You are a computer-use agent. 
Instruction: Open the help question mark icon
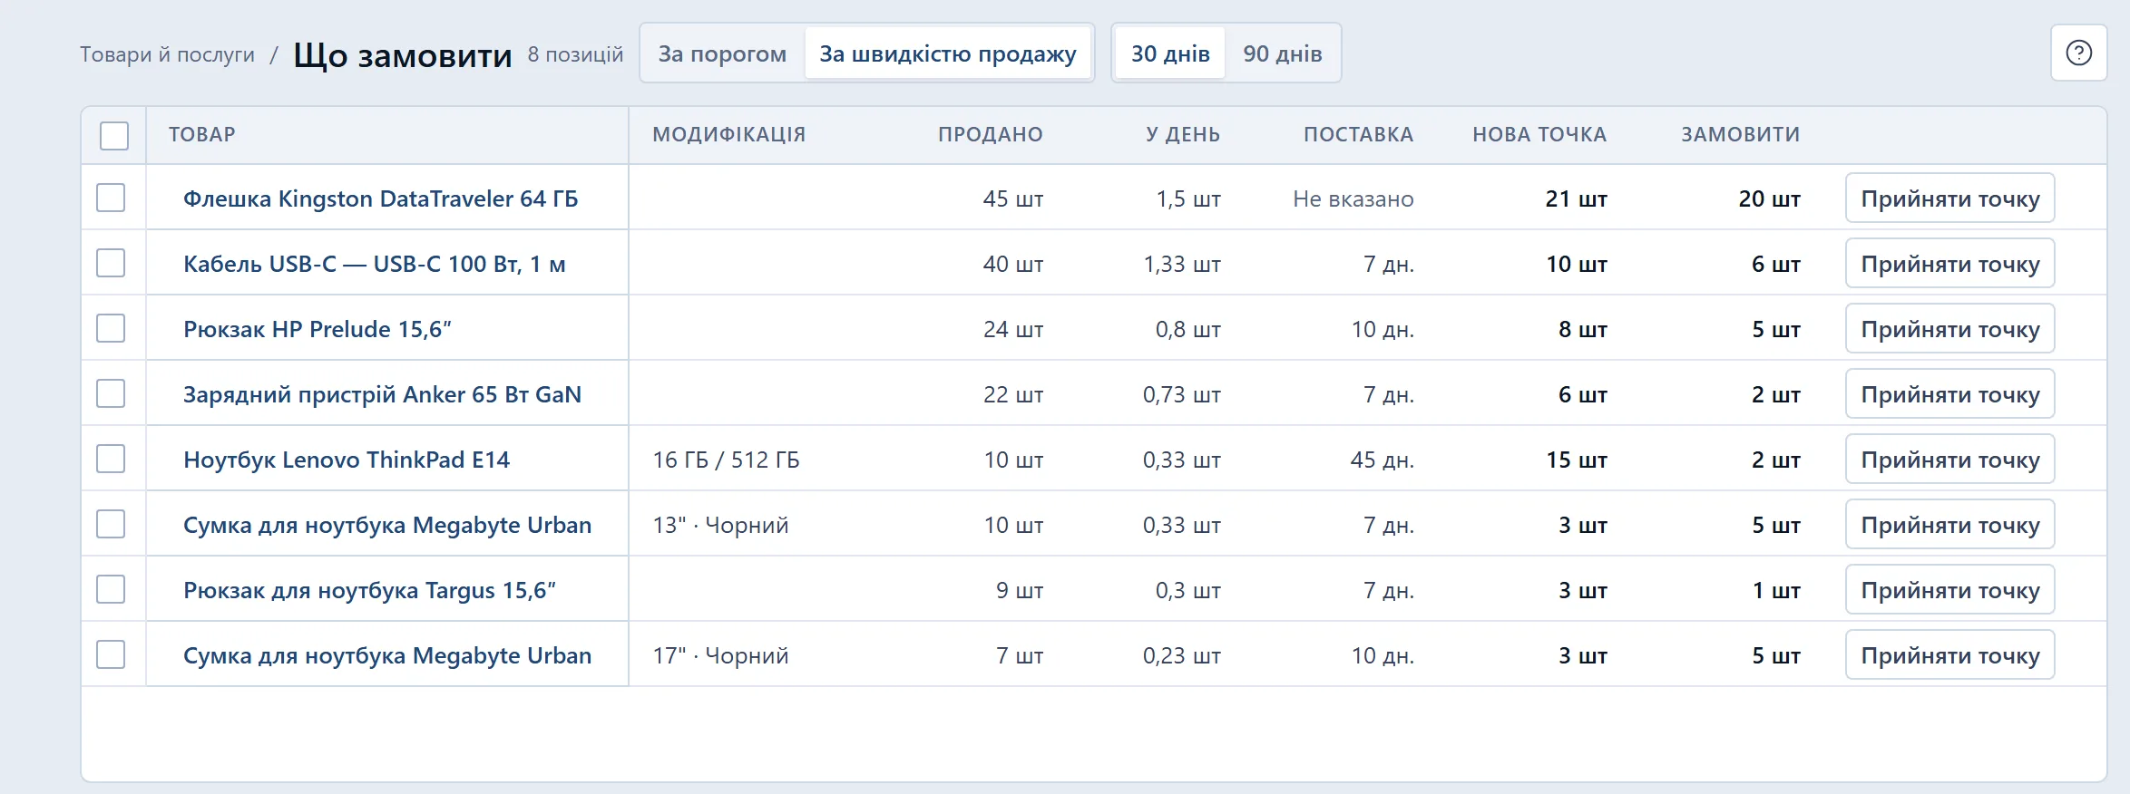(x=2078, y=53)
